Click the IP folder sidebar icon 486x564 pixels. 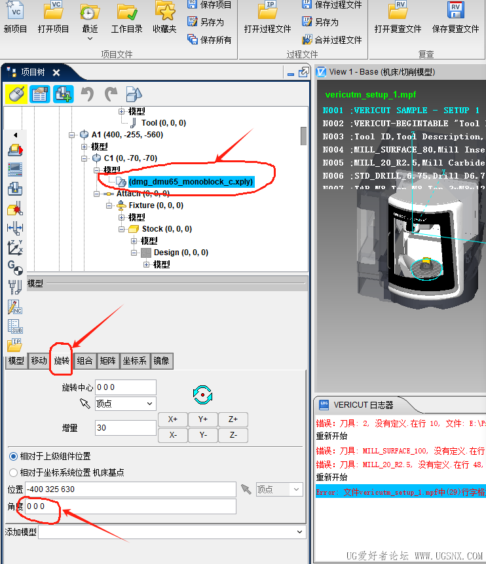click(x=15, y=345)
